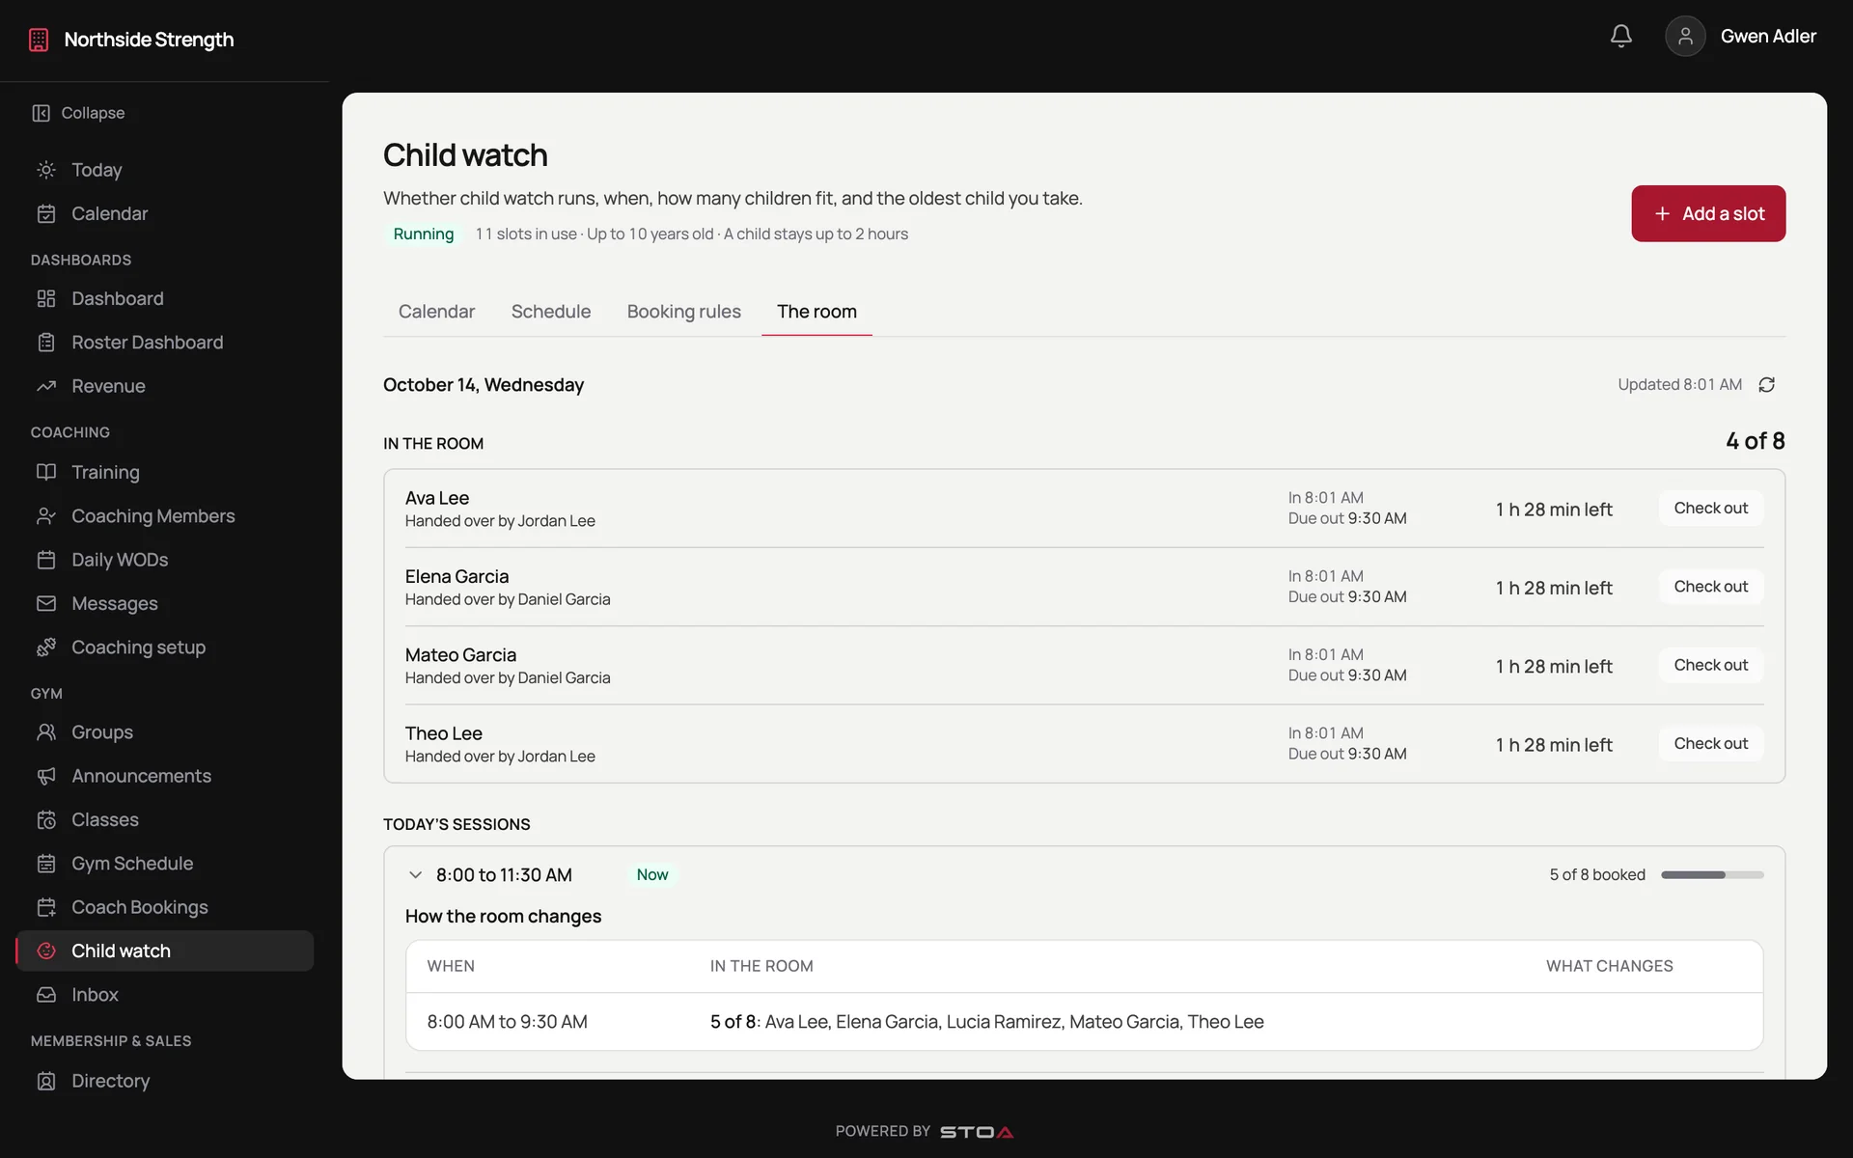This screenshot has height=1158, width=1853.
Task: Click the 5 of 8 booked progress bar
Action: click(1712, 874)
